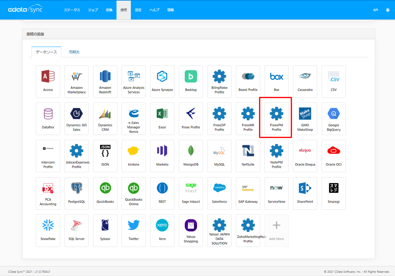Screen dimensions: 395x276
Task: Add a Twitter connection
Action: click(134, 230)
